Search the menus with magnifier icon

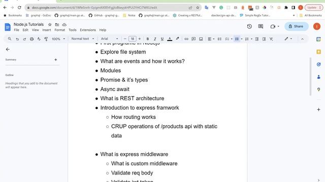[10, 39]
